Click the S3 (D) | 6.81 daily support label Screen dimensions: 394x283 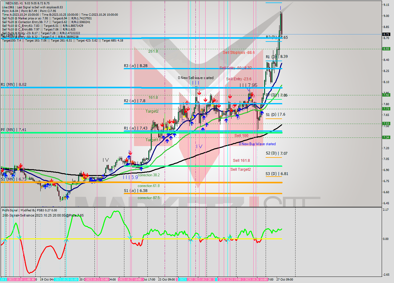point(277,173)
